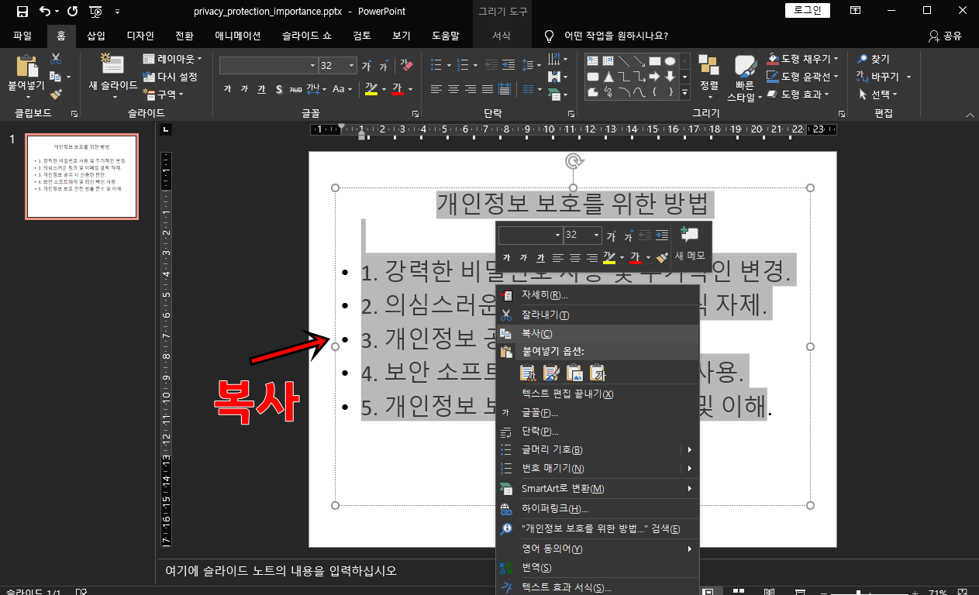
Task: Open the Insert (삽입) ribbon tab
Action: point(96,36)
